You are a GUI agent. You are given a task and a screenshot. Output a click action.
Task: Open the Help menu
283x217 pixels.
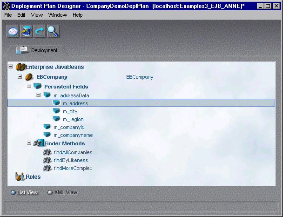[x=78, y=15]
